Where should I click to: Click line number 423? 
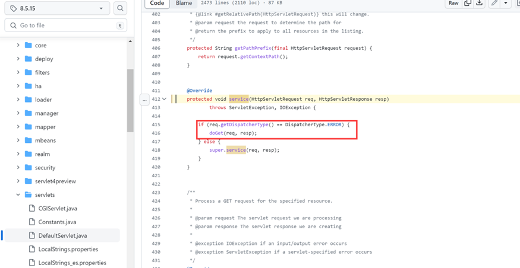156,193
